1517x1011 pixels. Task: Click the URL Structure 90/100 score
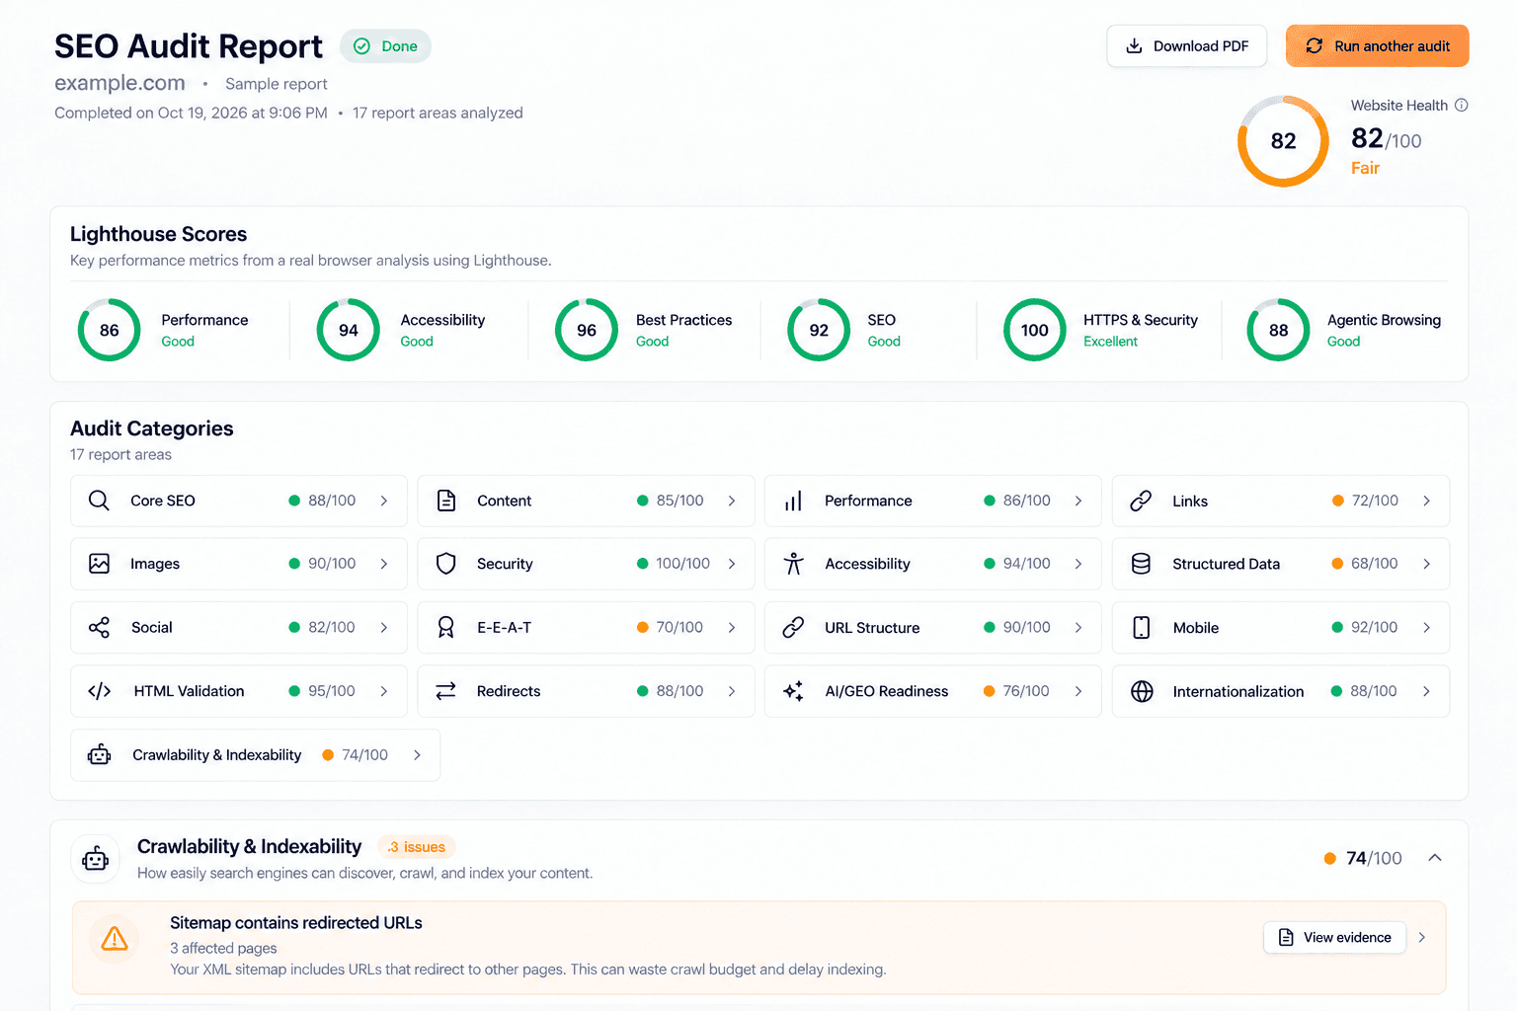coord(1027,627)
